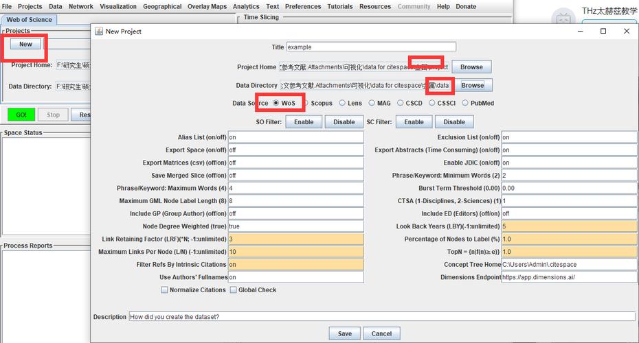639x343 pixels.
Task: Click the Java icon in New Project title bar
Action: pos(99,32)
